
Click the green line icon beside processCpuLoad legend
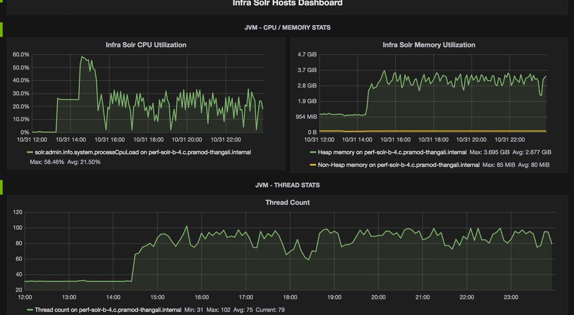[30, 153]
